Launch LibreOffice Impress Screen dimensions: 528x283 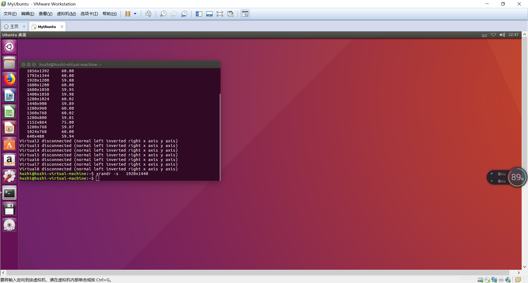coord(9,128)
